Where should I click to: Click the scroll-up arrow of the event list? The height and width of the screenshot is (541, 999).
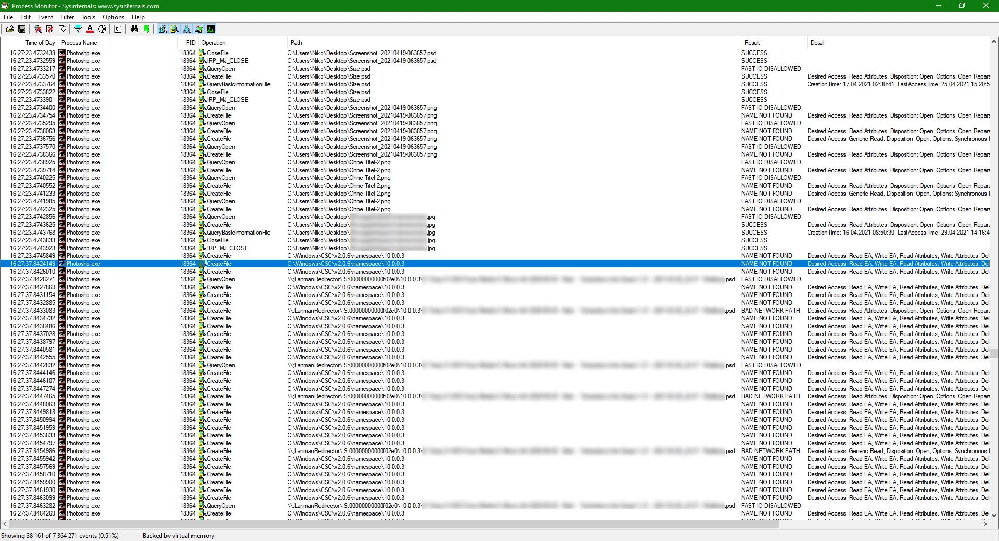pyautogui.click(x=994, y=41)
